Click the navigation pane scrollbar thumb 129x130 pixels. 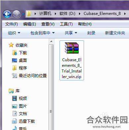[x=51, y=87]
